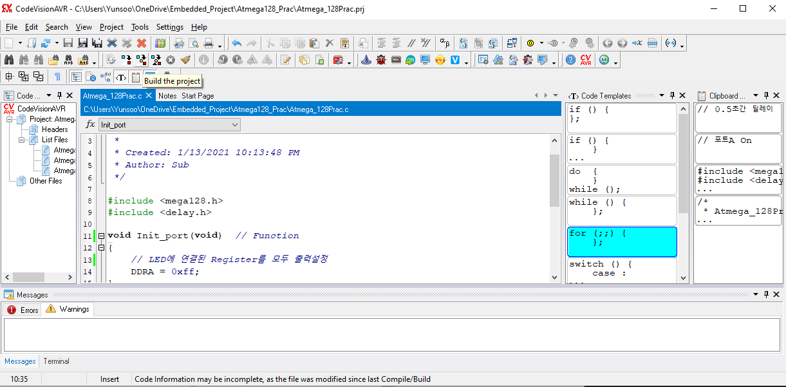The image size is (786, 387).
Task: Toggle the Clipboard History panel button
Action: coord(135,77)
